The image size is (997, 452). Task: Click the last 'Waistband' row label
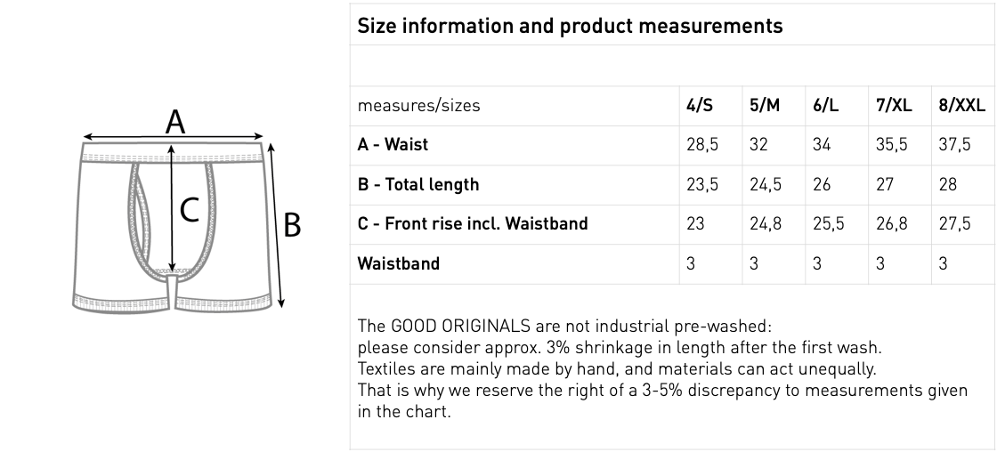(x=398, y=263)
